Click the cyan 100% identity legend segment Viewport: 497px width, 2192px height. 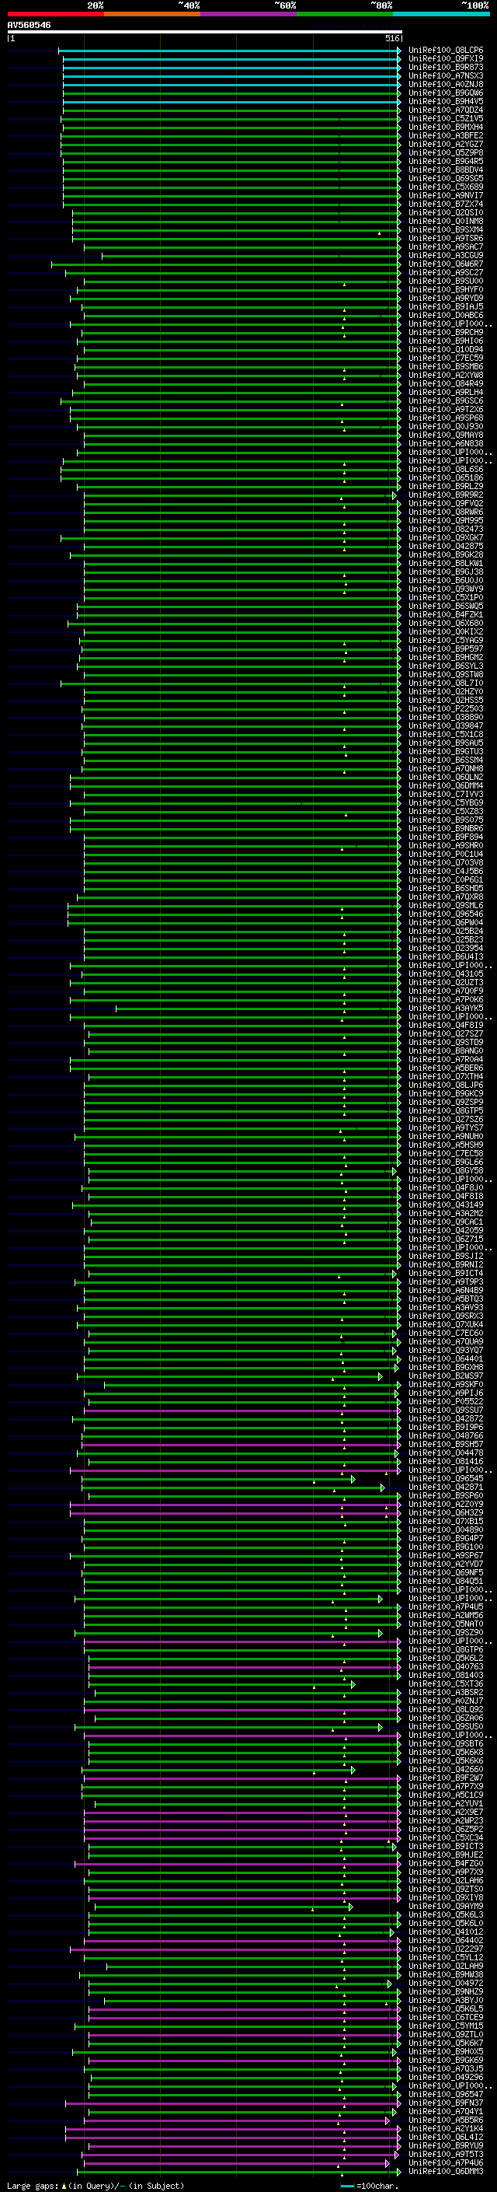point(441,15)
